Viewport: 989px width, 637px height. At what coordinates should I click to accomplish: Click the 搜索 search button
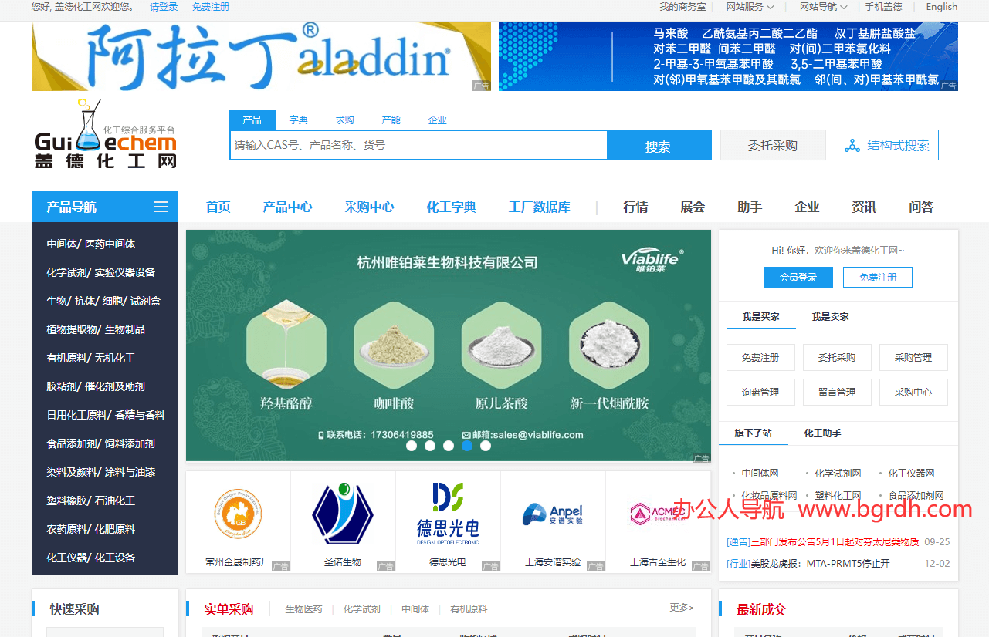coord(659,146)
